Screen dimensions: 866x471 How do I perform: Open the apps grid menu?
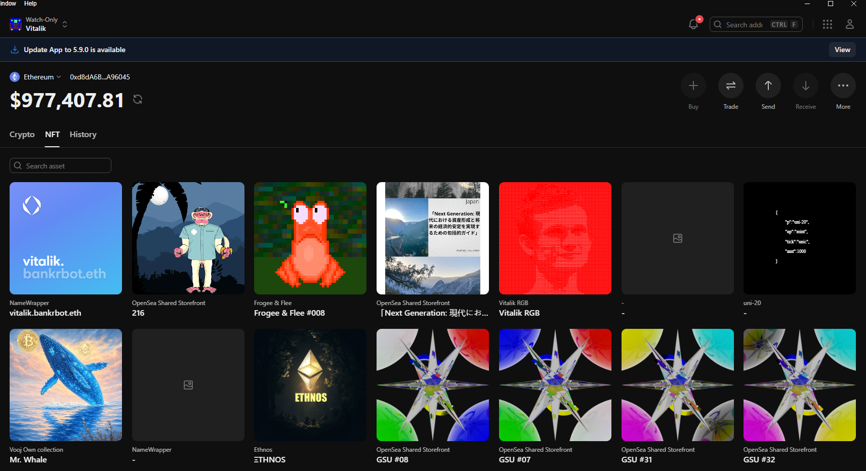tap(828, 24)
